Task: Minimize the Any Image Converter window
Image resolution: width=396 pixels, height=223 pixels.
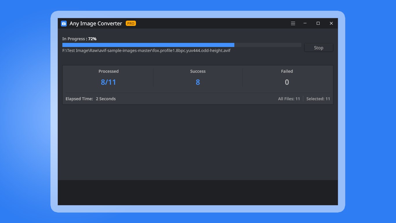Action: [305, 23]
